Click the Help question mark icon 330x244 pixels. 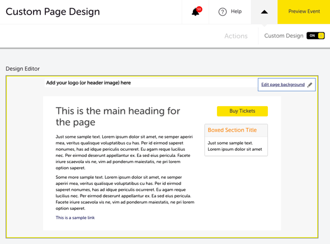pos(223,12)
